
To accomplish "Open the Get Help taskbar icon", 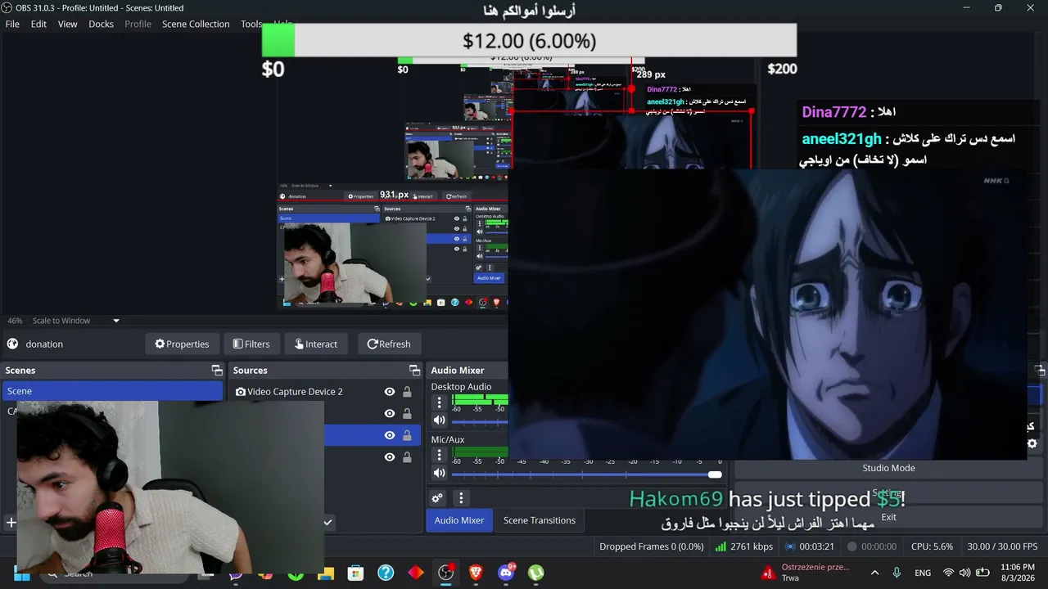I will click(x=386, y=573).
